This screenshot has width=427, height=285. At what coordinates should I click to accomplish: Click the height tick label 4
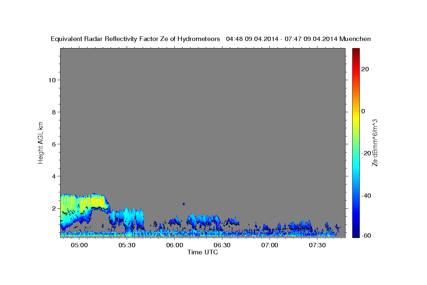[54, 176]
